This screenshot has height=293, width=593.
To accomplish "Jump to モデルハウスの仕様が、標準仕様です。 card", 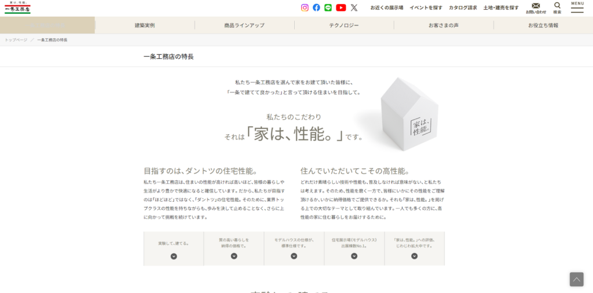I will pyautogui.click(x=294, y=249).
